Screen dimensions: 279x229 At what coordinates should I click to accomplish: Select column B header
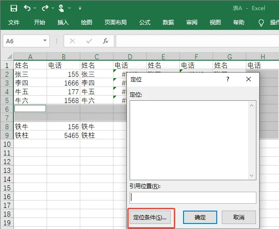(x=64, y=57)
